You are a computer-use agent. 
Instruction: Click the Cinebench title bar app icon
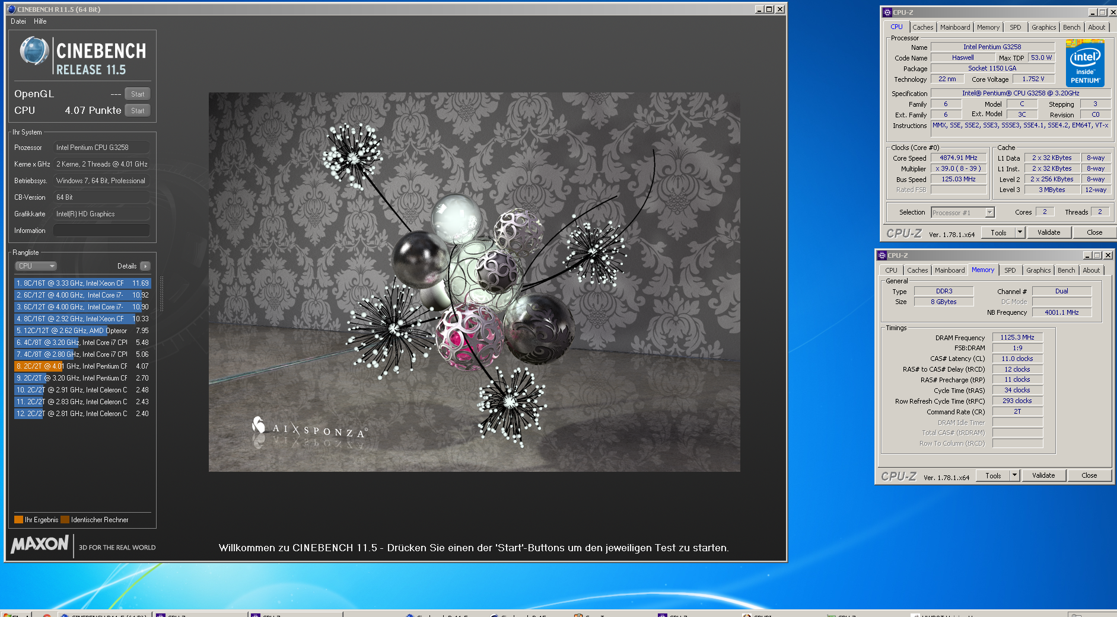[x=11, y=9]
